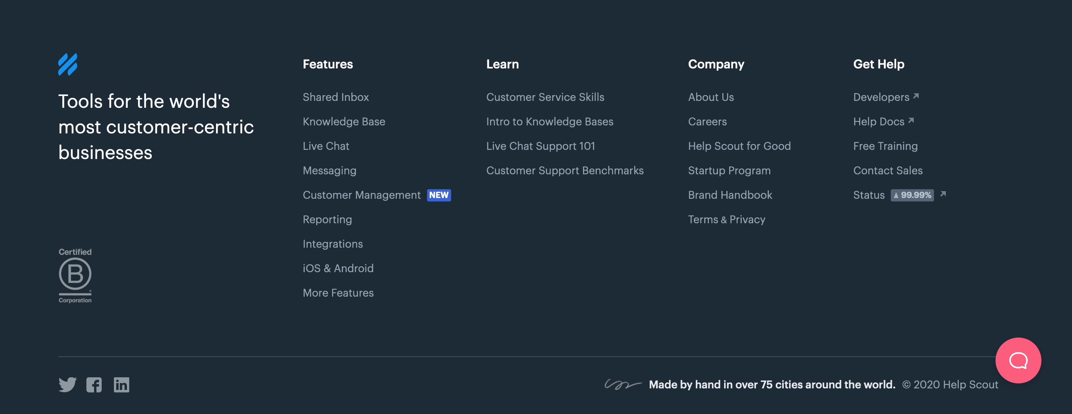Visit Customer Support Benchmarks link

point(565,170)
